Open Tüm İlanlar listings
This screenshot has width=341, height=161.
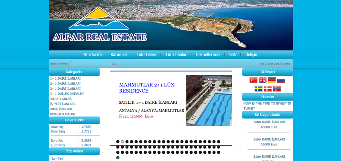pos(176,55)
